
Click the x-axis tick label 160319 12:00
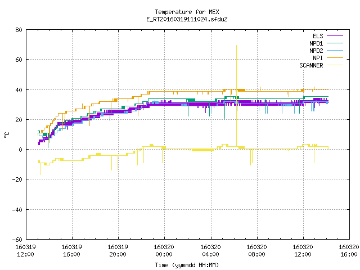coord(25,251)
